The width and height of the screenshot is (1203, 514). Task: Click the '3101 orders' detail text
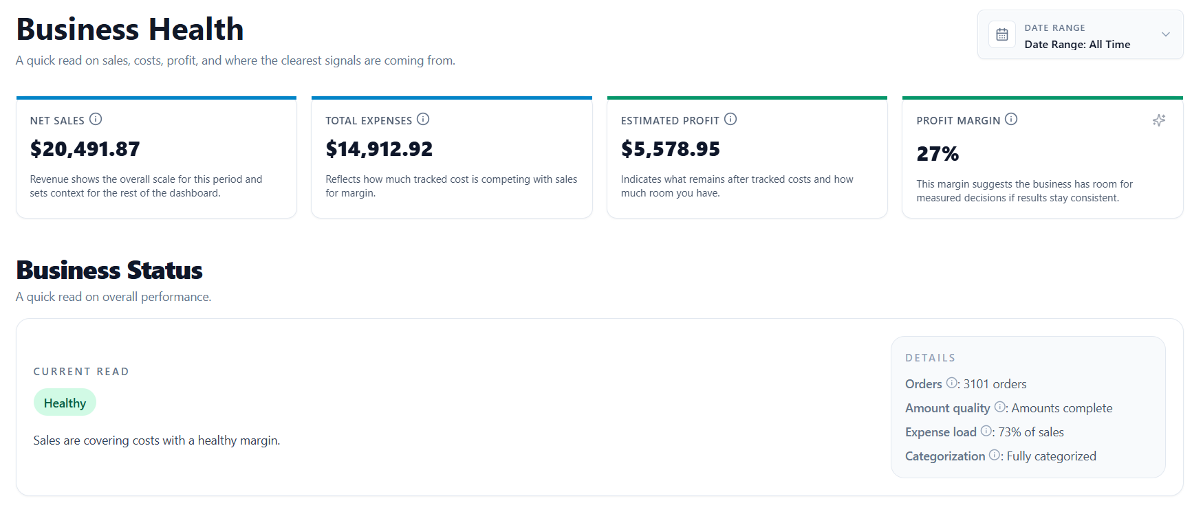click(x=995, y=384)
